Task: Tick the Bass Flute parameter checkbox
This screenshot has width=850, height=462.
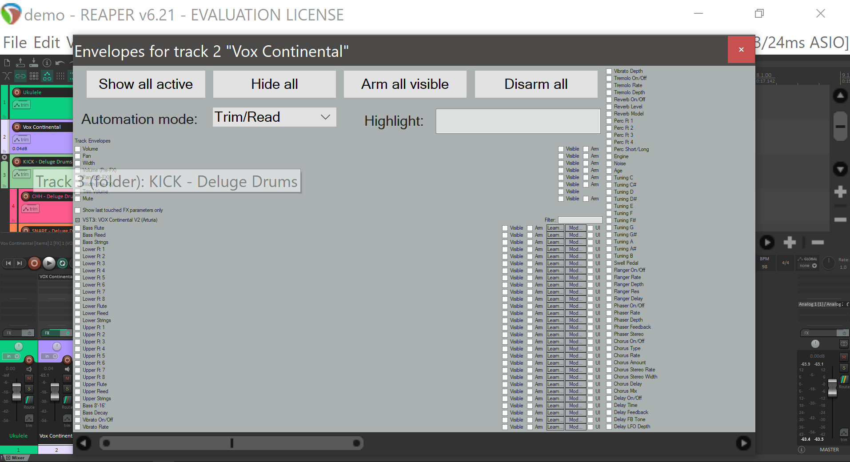Action: pyautogui.click(x=78, y=228)
